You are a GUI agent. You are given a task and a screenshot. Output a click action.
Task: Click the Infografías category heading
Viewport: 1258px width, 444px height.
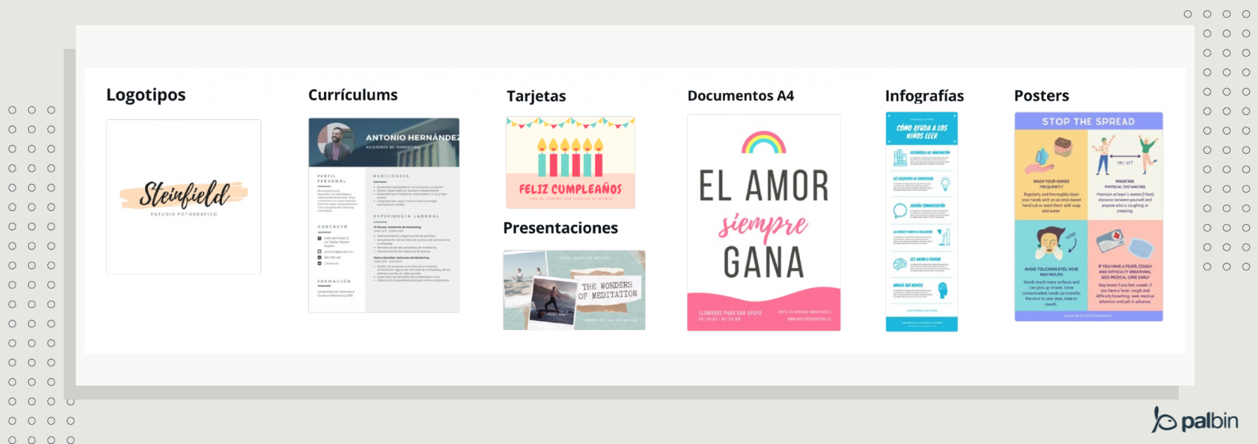[924, 95]
